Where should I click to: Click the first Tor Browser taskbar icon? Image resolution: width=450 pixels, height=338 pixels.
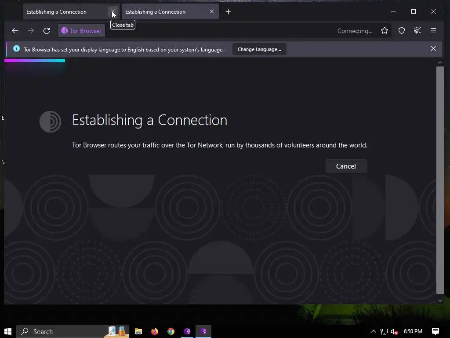click(187, 331)
